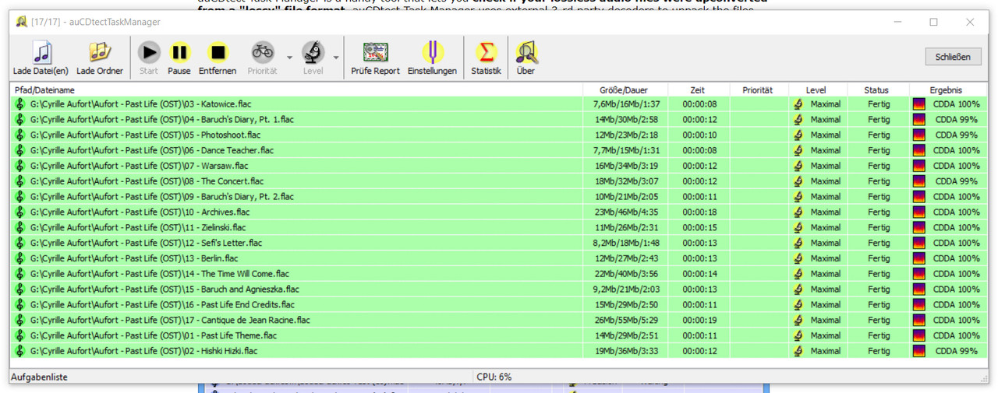Maximize the auCDtectTaskManager window
The width and height of the screenshot is (998, 393).
933,22
